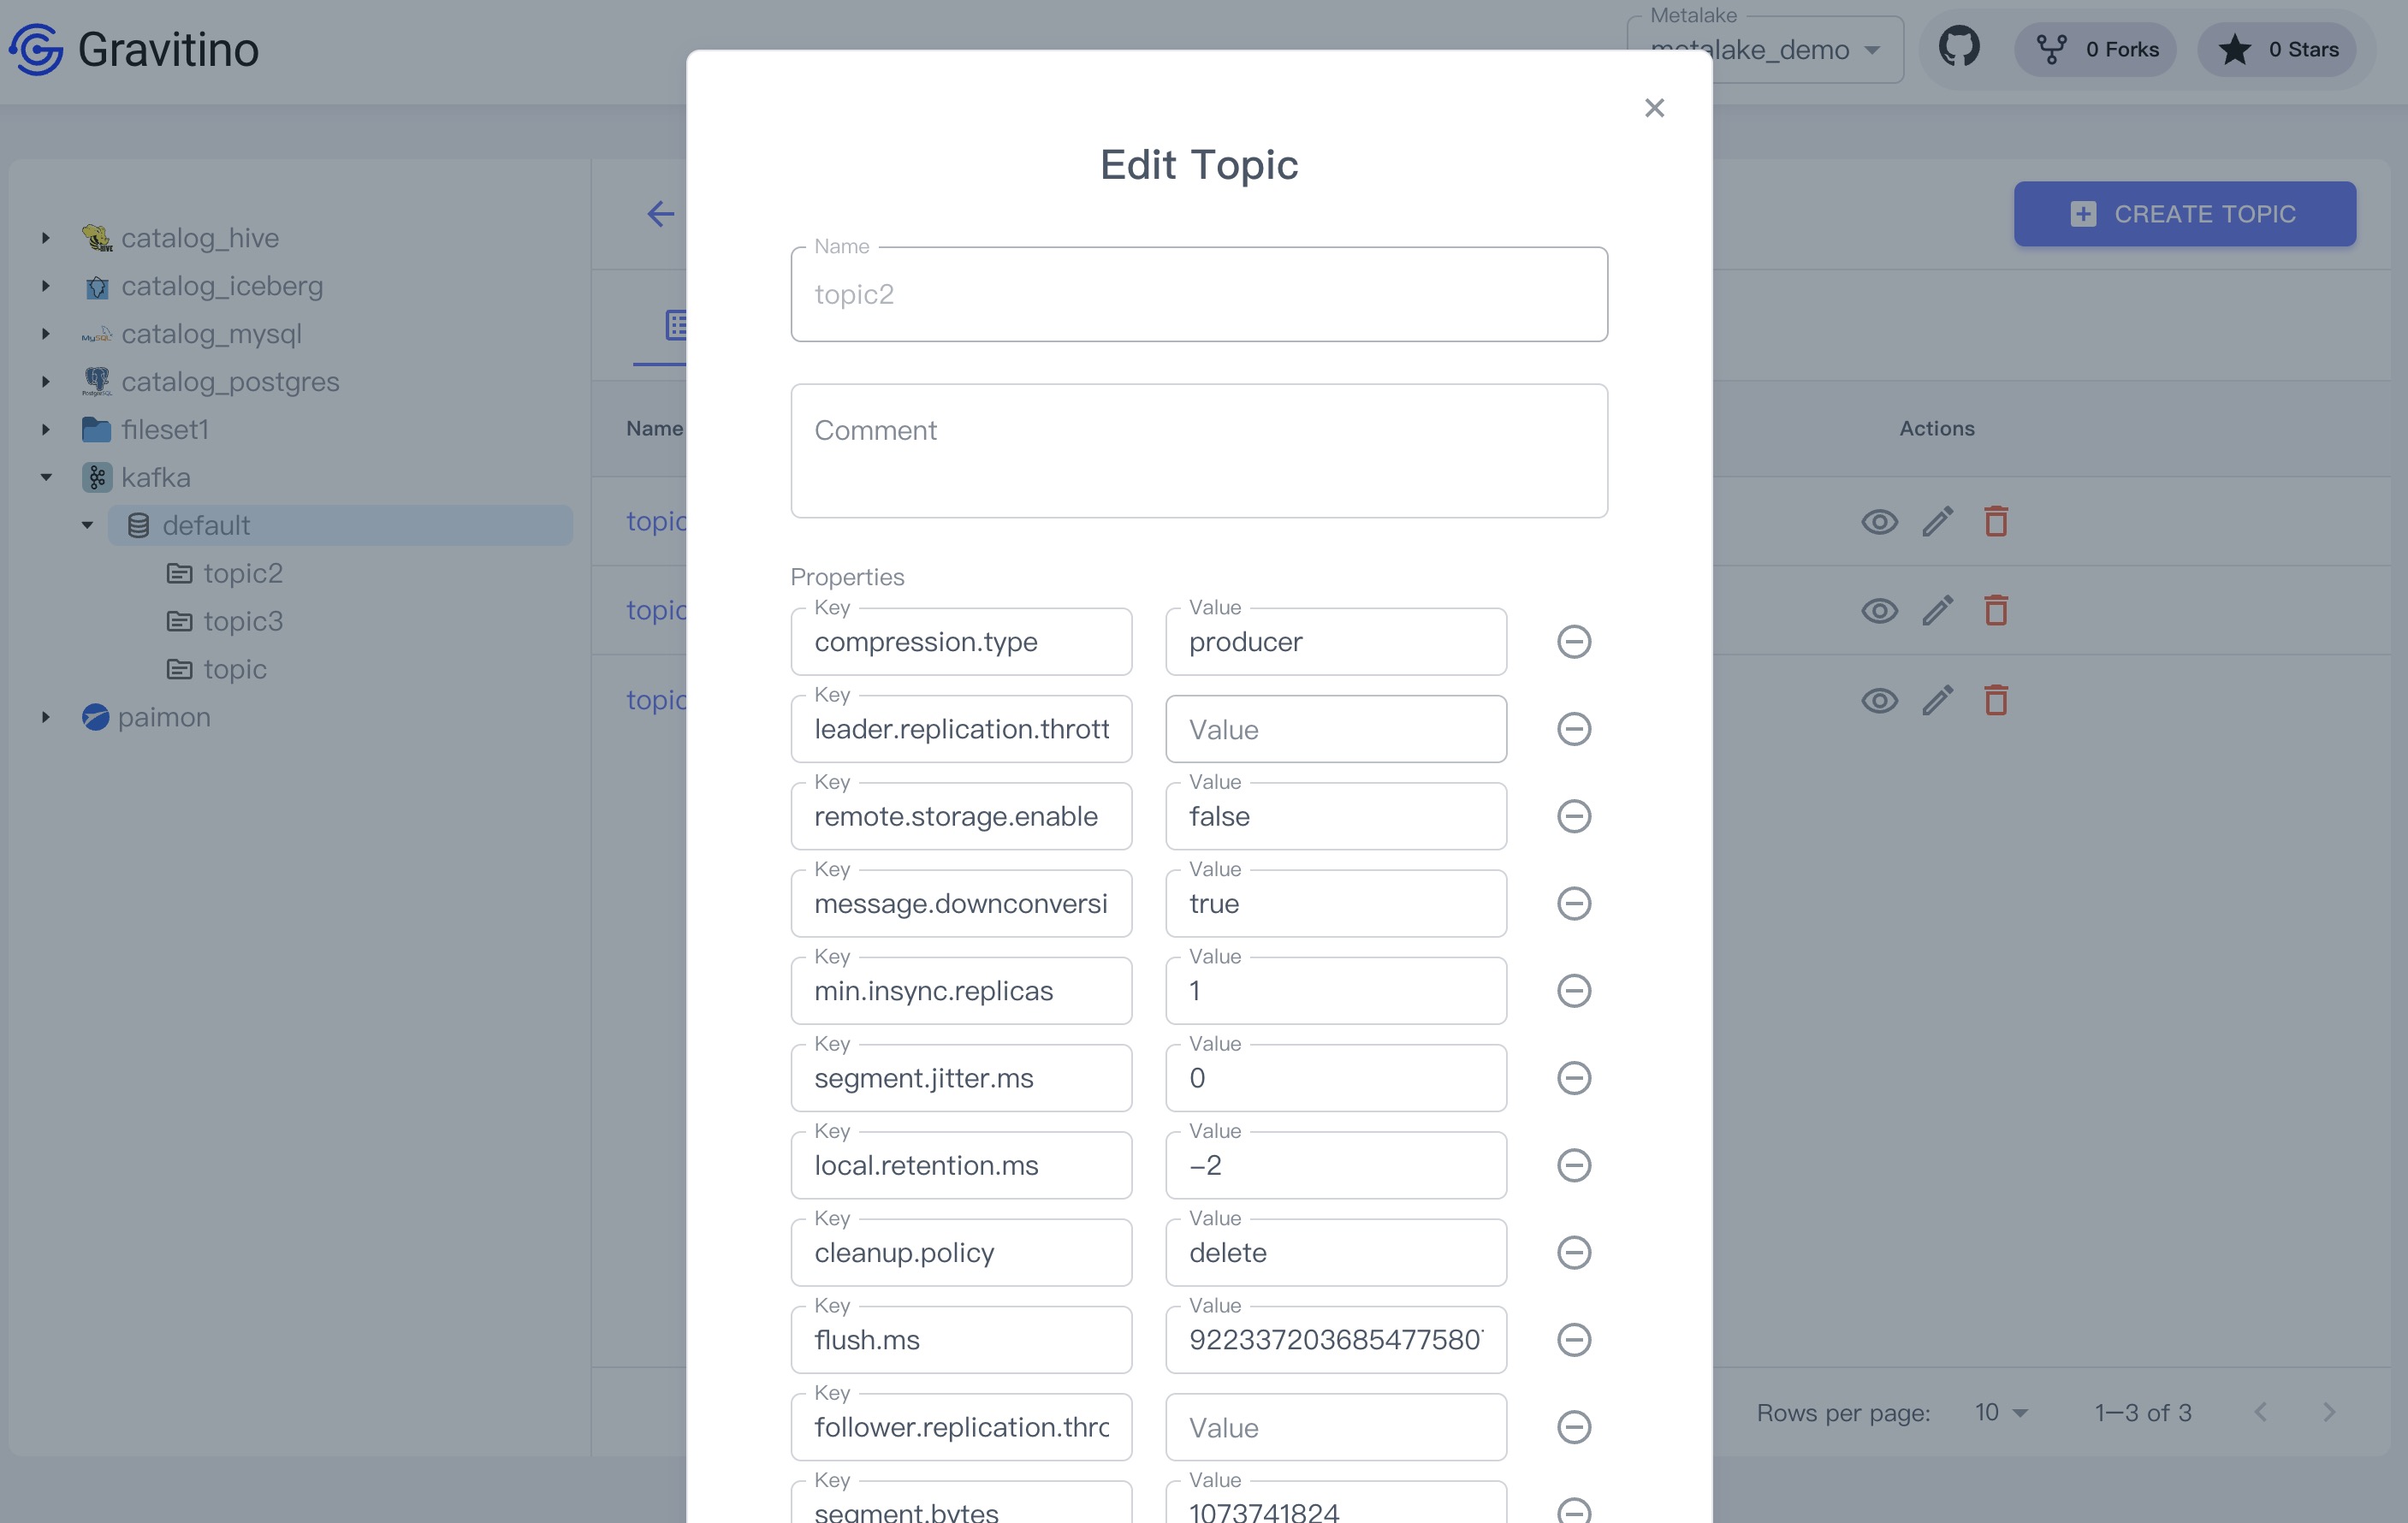
Task: Click the Create Topic button
Action: (2183, 213)
